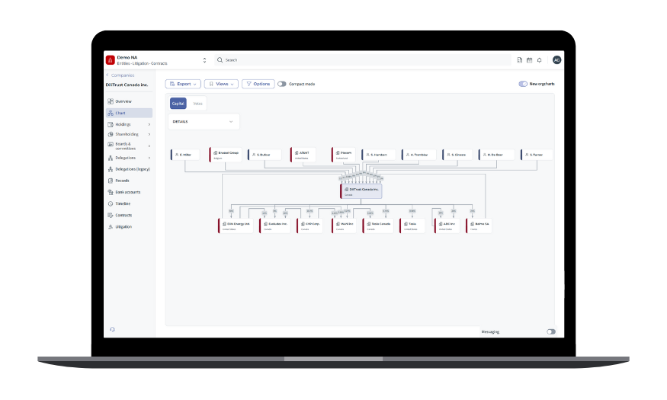The height and width of the screenshot is (400, 667).
Task: Click the support headset icon at sidebar bottom
Action: pyautogui.click(x=112, y=329)
